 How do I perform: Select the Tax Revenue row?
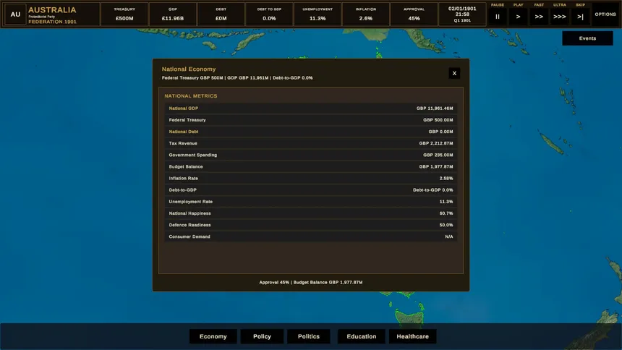310,143
